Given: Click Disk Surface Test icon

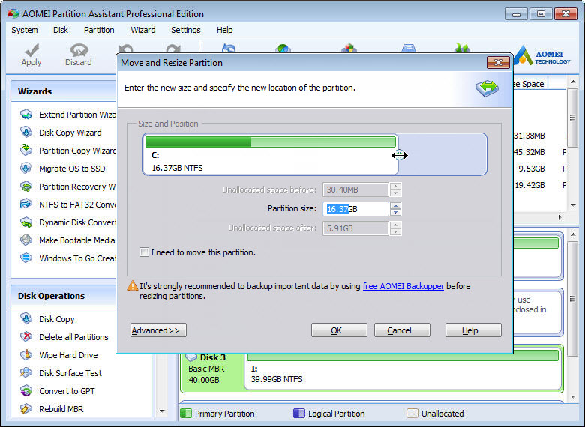Looking at the screenshot, I should click(x=26, y=372).
